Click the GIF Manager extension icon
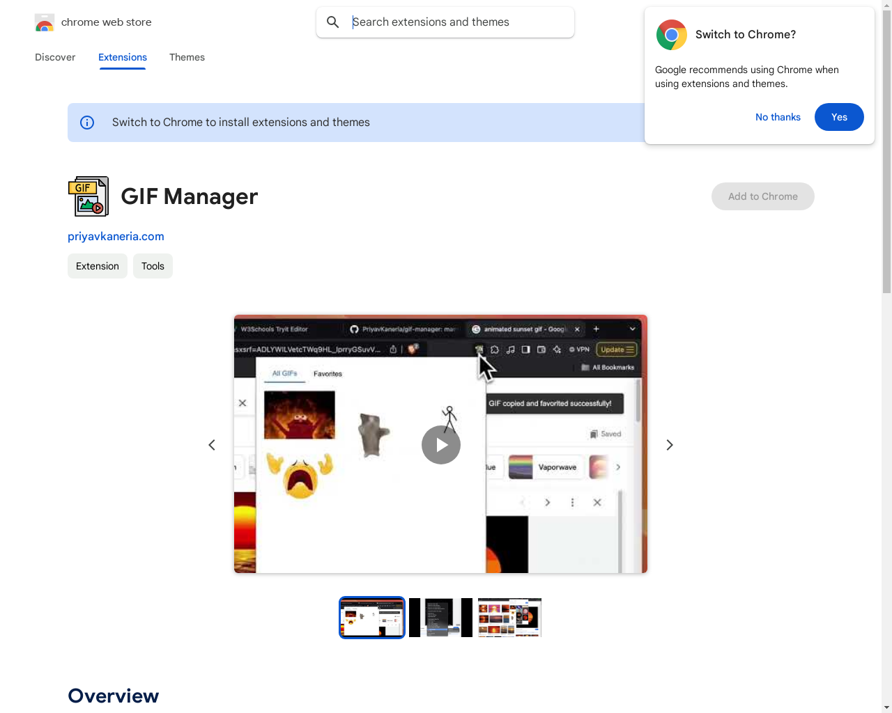This screenshot has height=713, width=892. pyautogui.click(x=89, y=196)
